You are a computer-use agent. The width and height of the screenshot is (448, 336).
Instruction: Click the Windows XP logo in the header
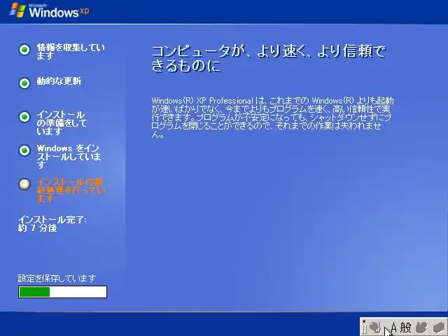49,11
